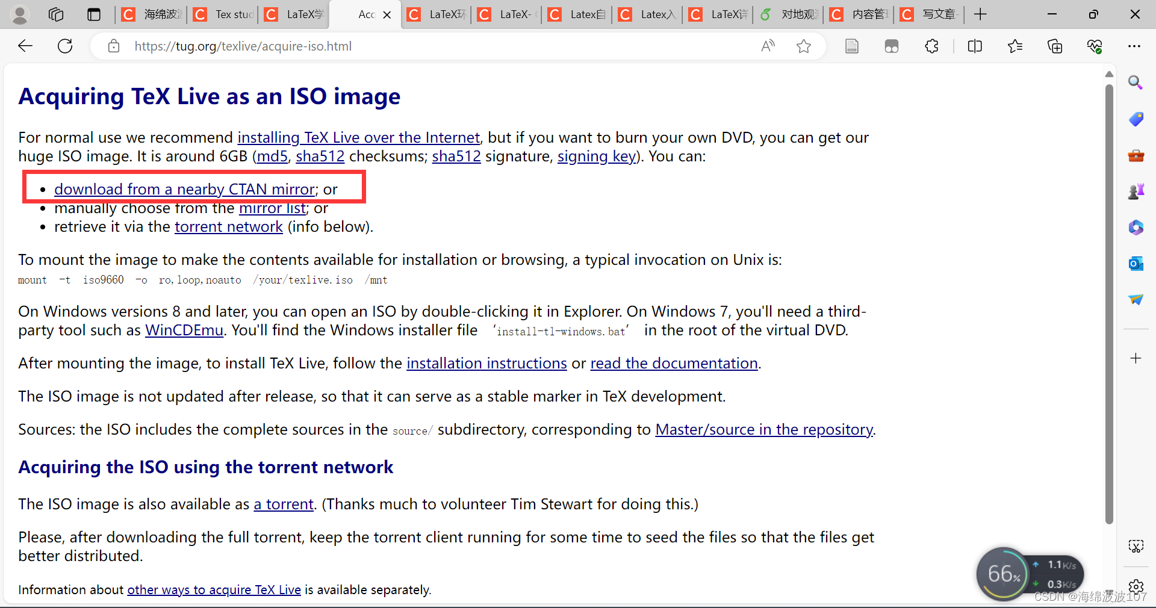Reload the current page
1156x608 pixels.
click(x=65, y=46)
